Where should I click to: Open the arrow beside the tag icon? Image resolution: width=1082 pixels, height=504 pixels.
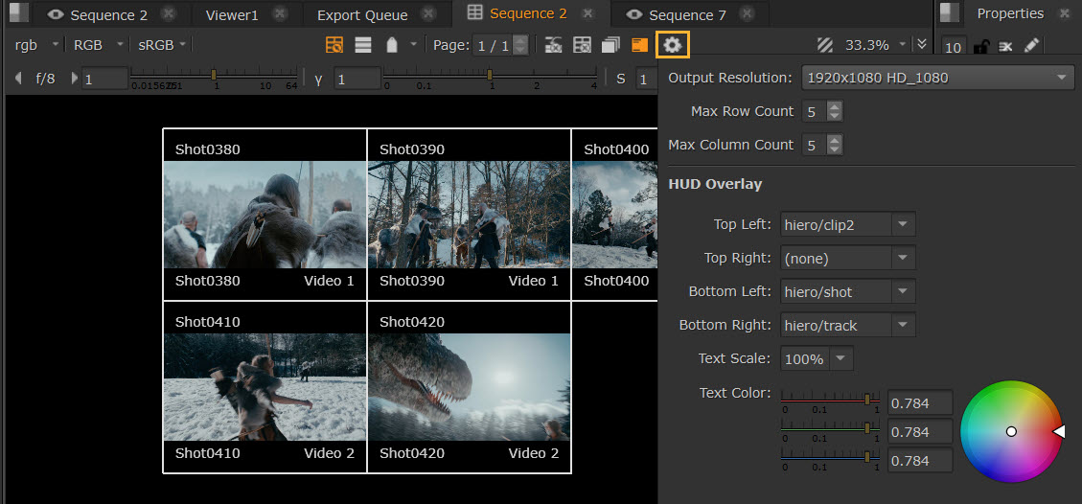point(413,45)
